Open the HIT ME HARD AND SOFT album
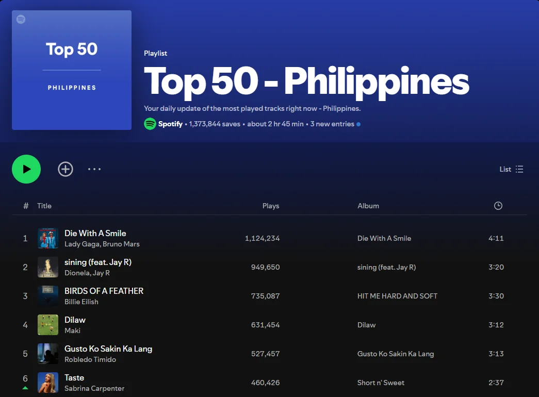Screen dimensions: 539x397 click(397, 296)
